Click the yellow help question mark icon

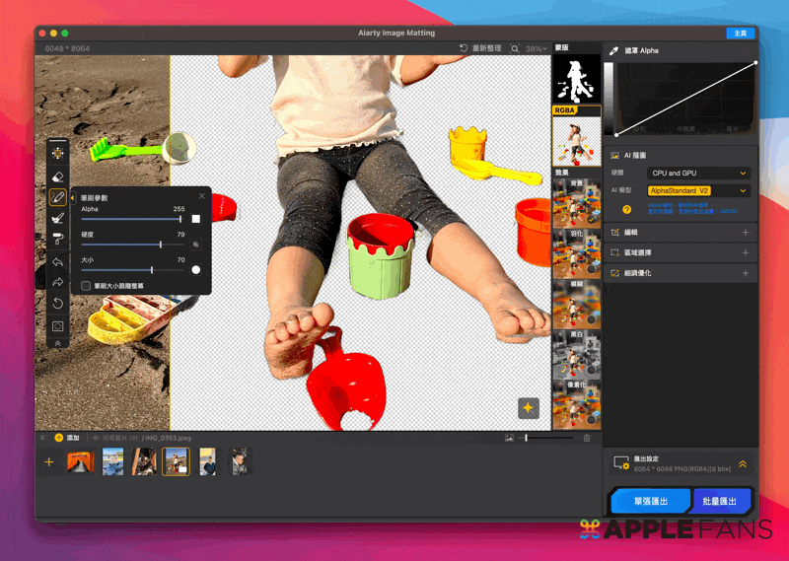tap(626, 209)
